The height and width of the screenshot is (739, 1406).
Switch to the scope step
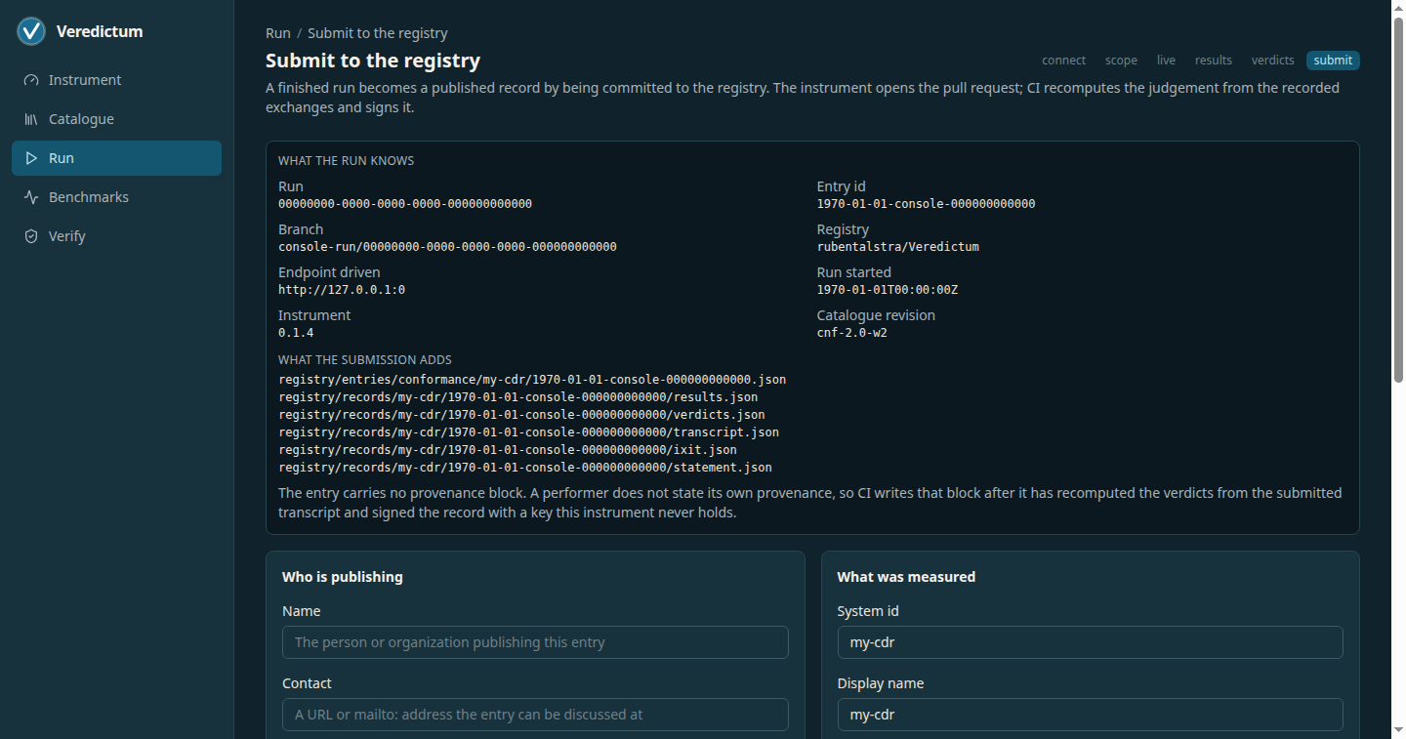click(1121, 61)
